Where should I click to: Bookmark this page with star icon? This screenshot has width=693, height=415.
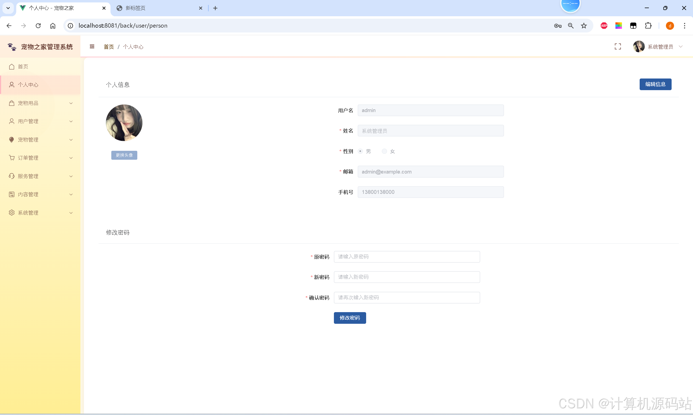[584, 26]
